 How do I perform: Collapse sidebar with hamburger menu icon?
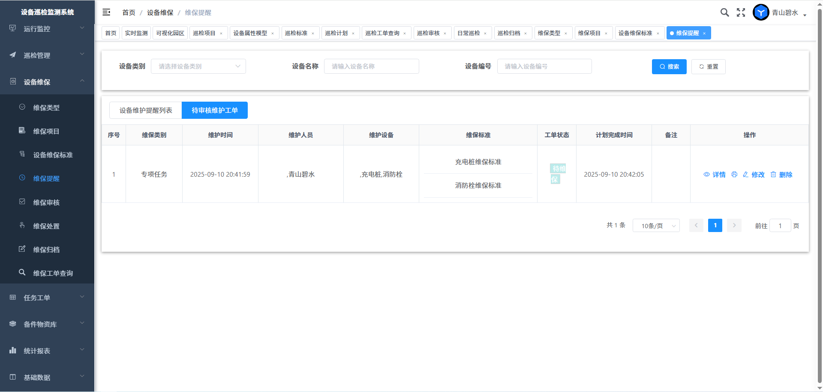click(106, 12)
